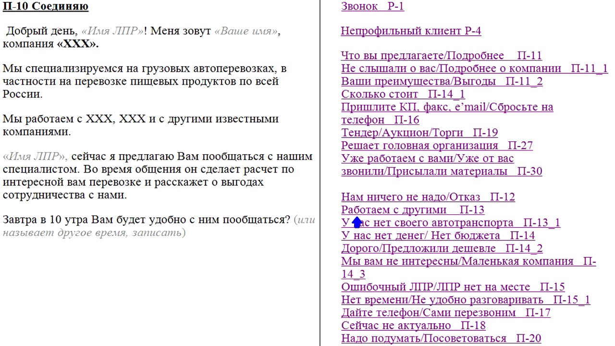
Task: Open "Пришлите КП, факс, e'mail" П-16 link
Action: (447, 113)
